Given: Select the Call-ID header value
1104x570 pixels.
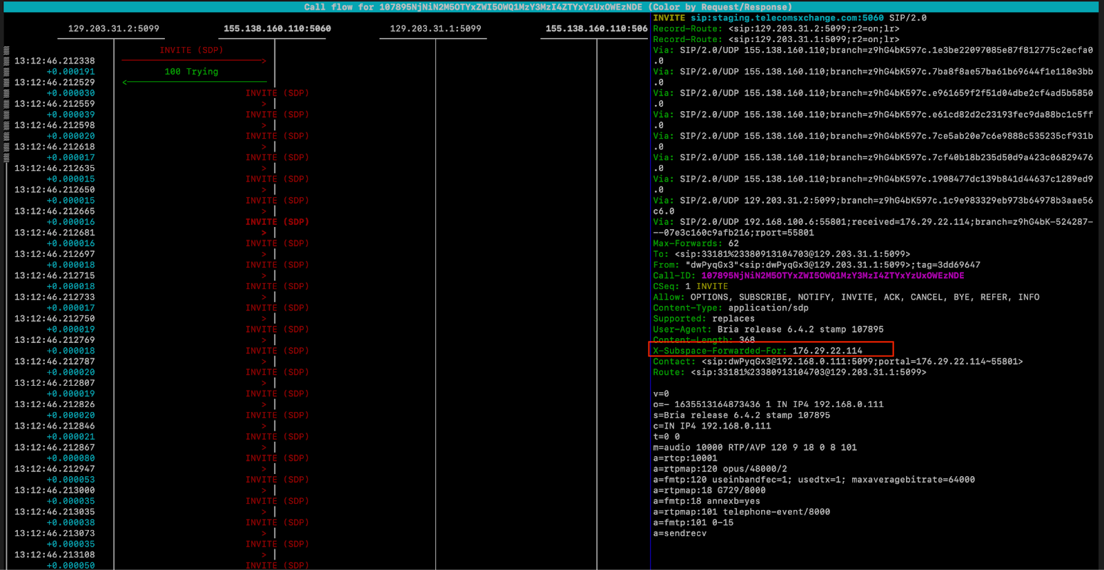Looking at the screenshot, I should coord(833,275).
